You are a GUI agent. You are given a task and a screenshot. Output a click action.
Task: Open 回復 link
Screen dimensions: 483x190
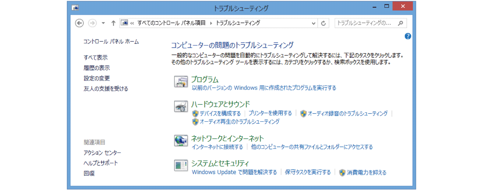89,174
